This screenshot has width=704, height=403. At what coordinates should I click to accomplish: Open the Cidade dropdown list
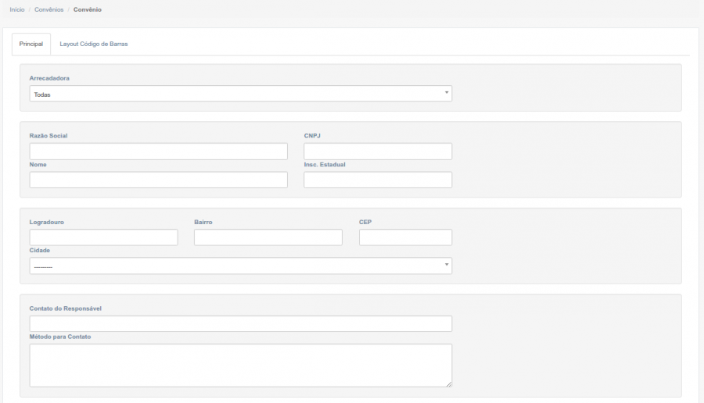click(x=240, y=266)
